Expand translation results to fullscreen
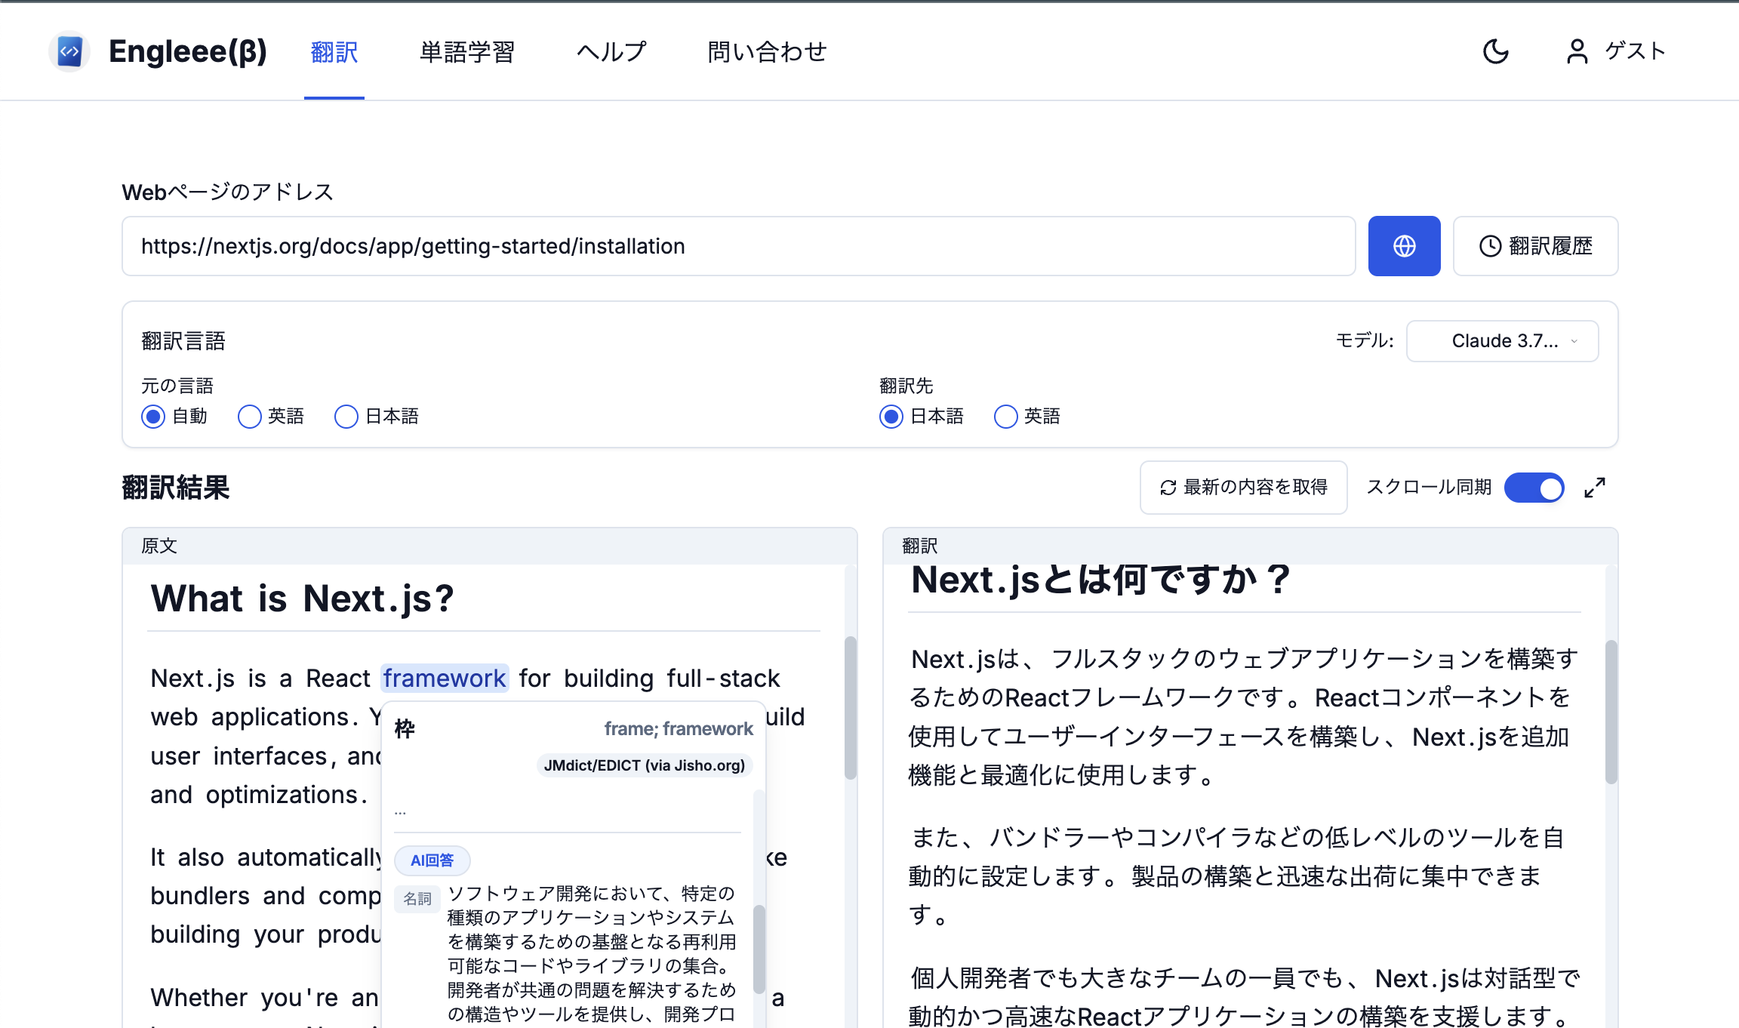This screenshot has height=1028, width=1739. 1595,488
